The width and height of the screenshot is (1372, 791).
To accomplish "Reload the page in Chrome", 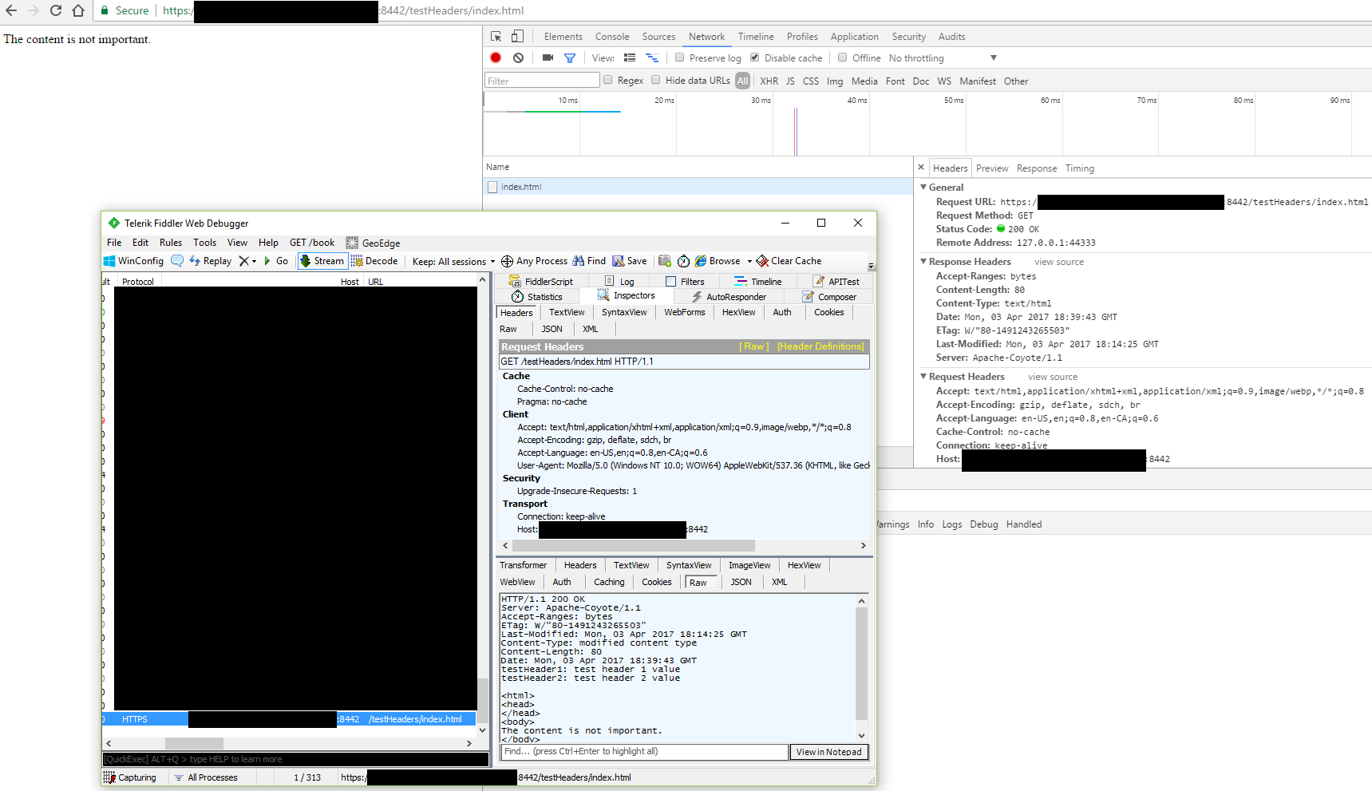I will click(56, 10).
